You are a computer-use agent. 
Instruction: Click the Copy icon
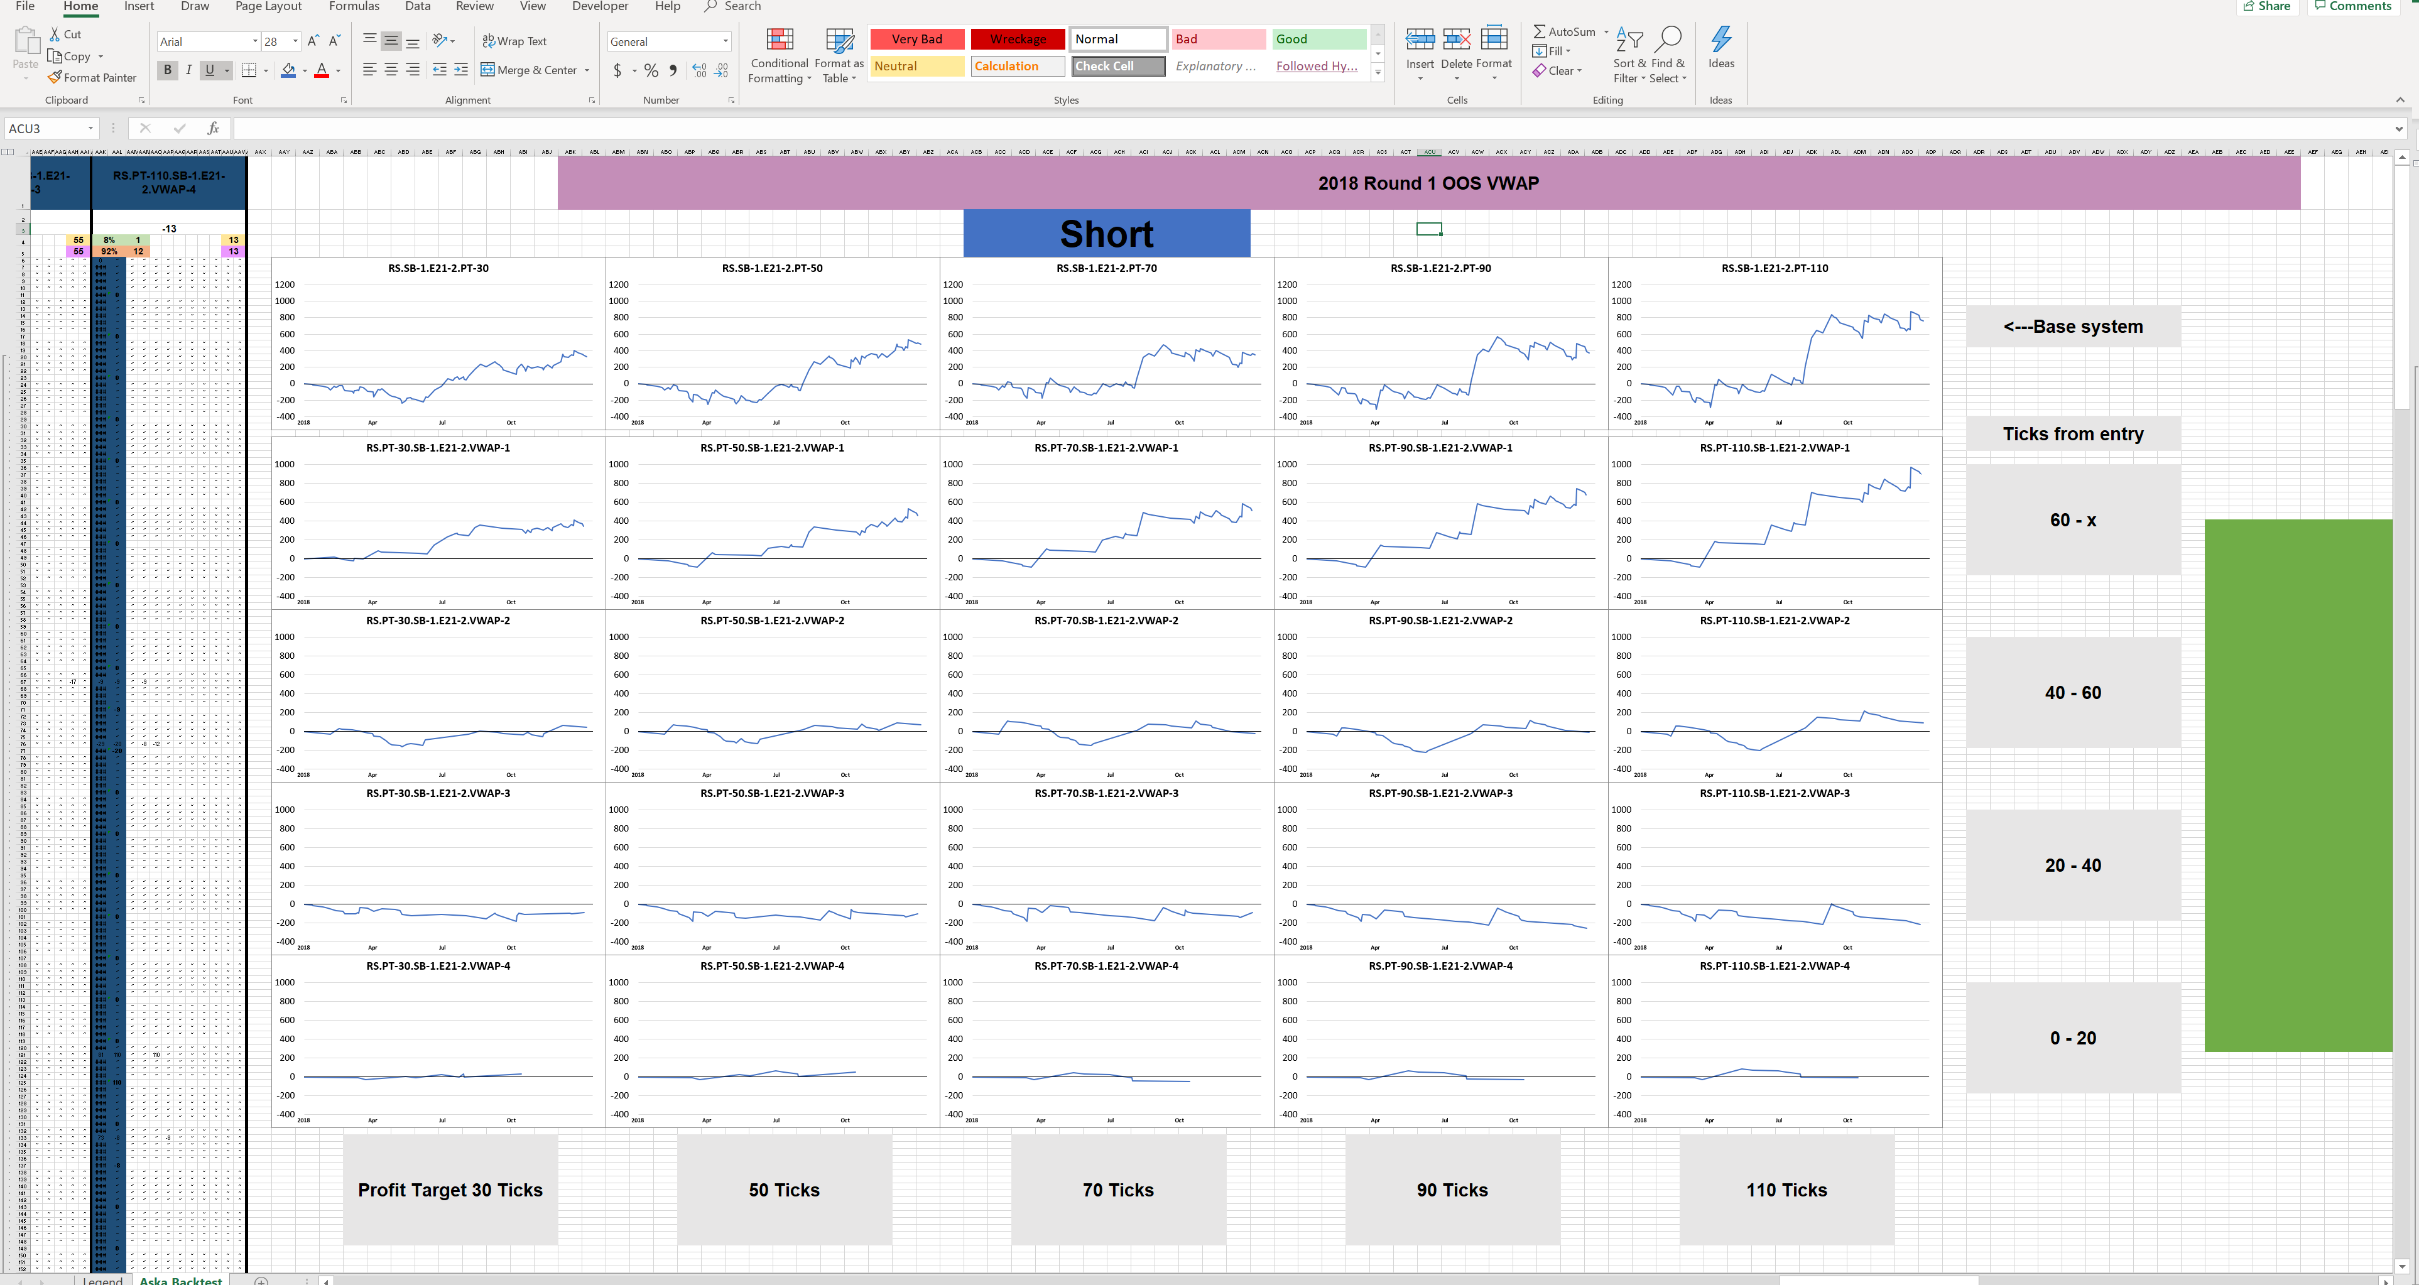[x=55, y=57]
